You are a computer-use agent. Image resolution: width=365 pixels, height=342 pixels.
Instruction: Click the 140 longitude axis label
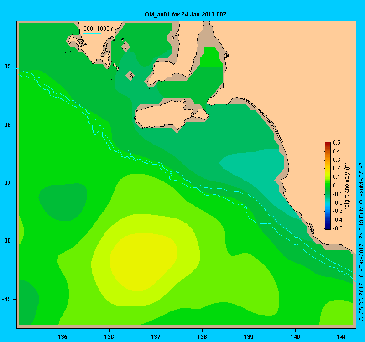(295, 337)
